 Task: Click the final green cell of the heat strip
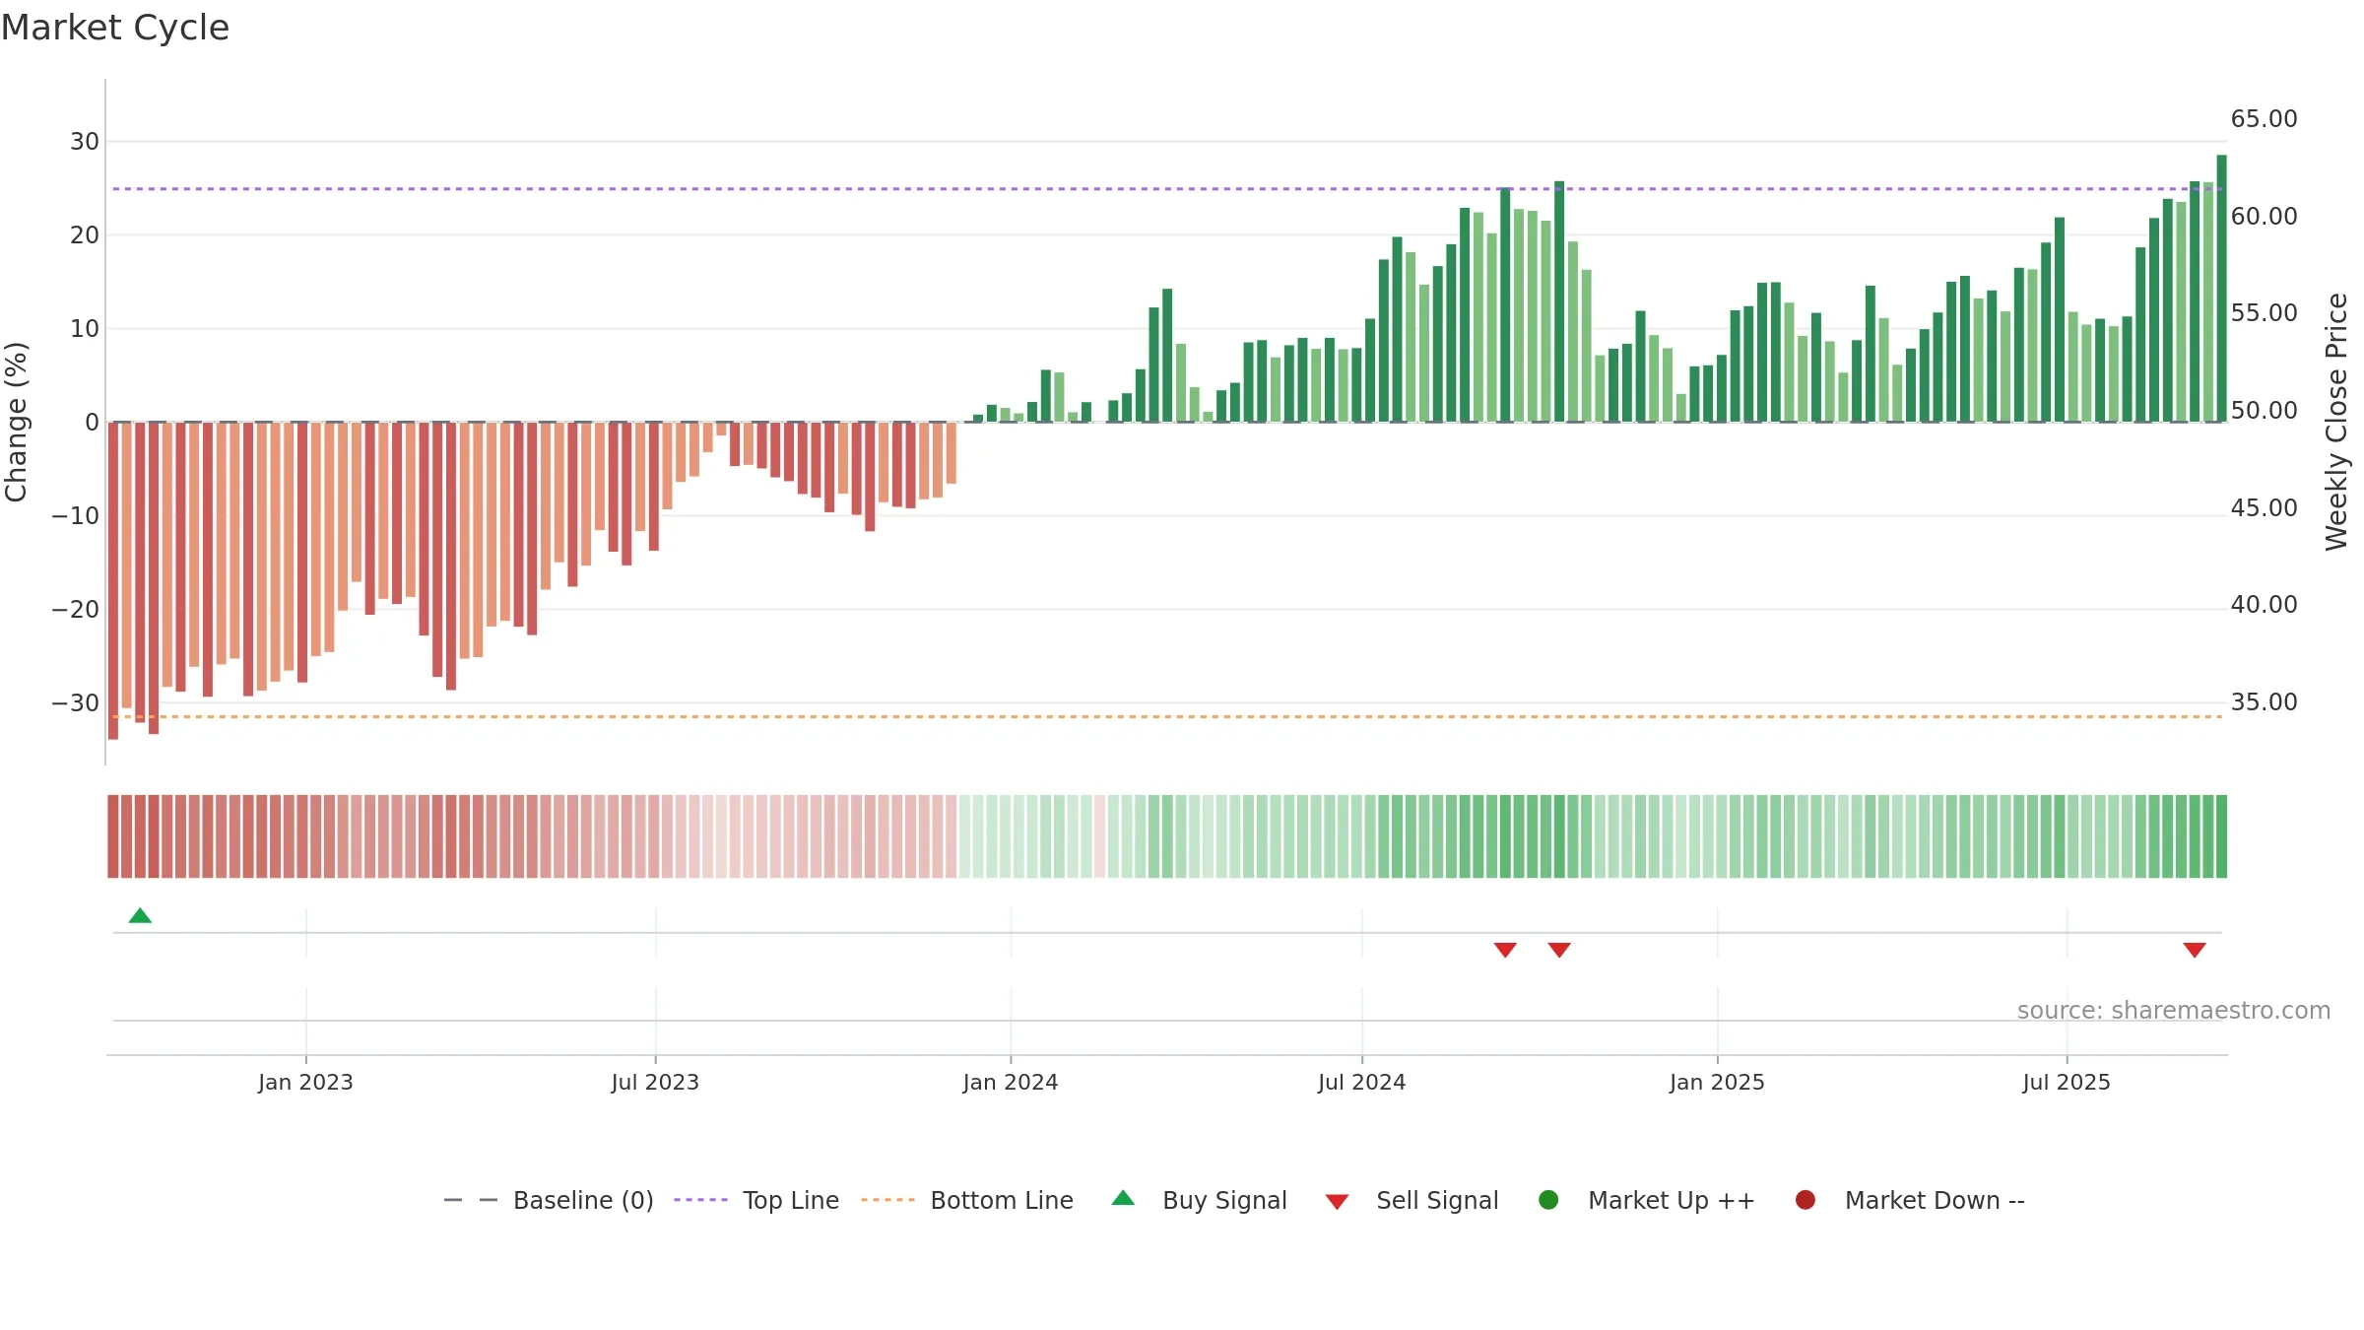(2221, 836)
